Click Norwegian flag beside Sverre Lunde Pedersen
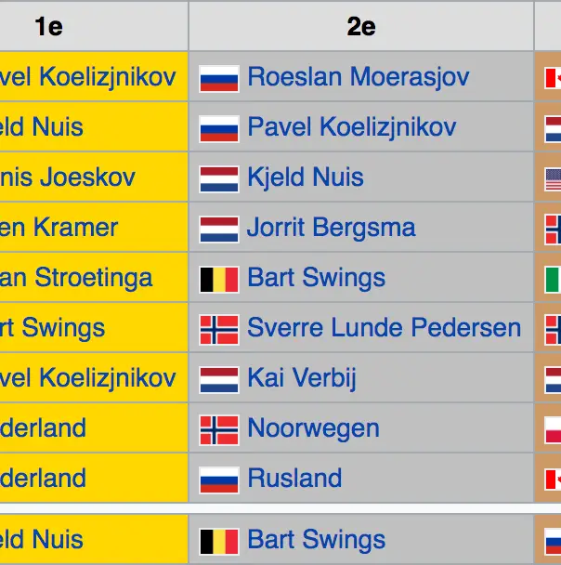The image size is (561, 565). 219,328
